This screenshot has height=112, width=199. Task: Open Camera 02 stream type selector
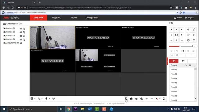(24, 32)
